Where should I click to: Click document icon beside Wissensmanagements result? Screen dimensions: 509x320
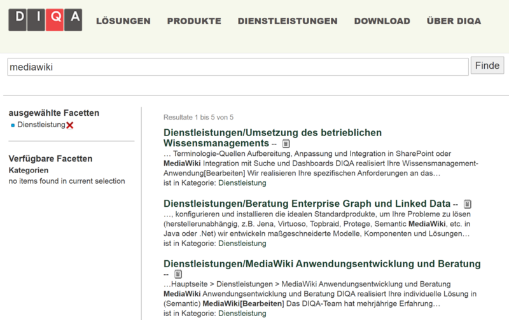[286, 144]
